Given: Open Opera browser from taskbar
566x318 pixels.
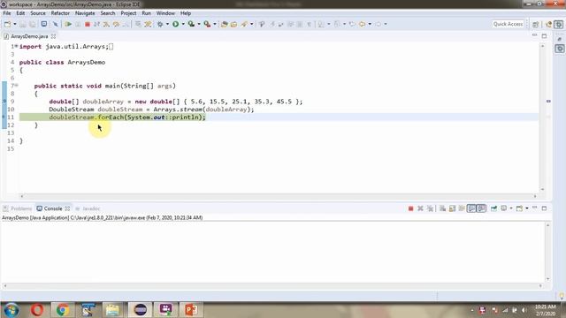Looking at the screenshot, I should point(37,310).
